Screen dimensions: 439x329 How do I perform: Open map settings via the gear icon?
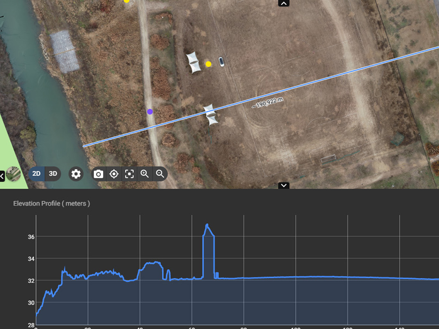[x=76, y=174]
